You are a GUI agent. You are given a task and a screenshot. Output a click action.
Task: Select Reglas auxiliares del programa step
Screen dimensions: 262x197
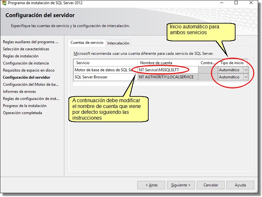pyautogui.click(x=31, y=42)
